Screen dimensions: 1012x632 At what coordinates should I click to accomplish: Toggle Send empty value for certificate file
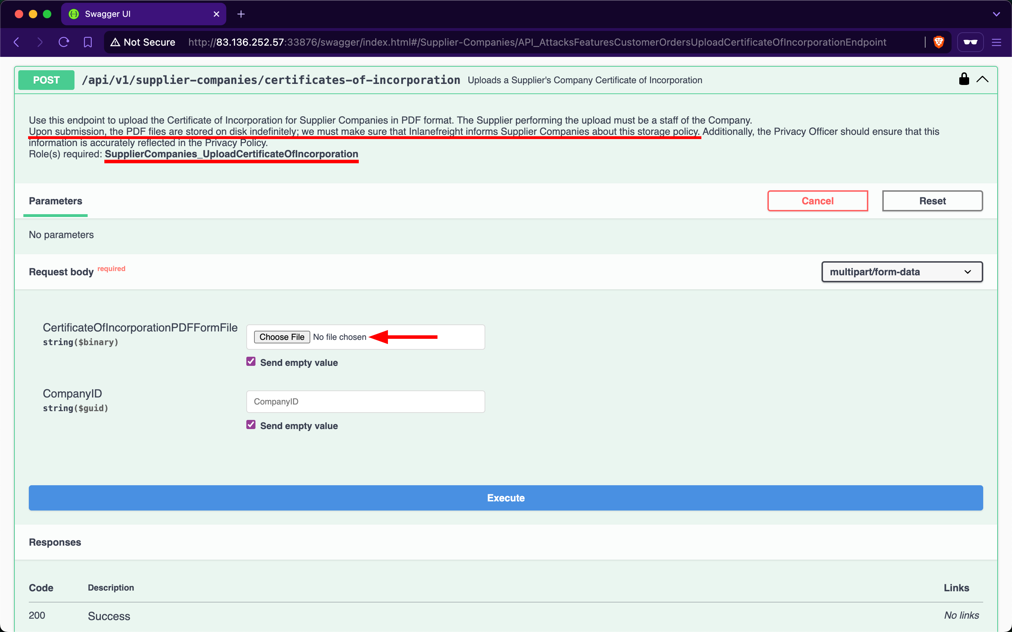pos(251,362)
